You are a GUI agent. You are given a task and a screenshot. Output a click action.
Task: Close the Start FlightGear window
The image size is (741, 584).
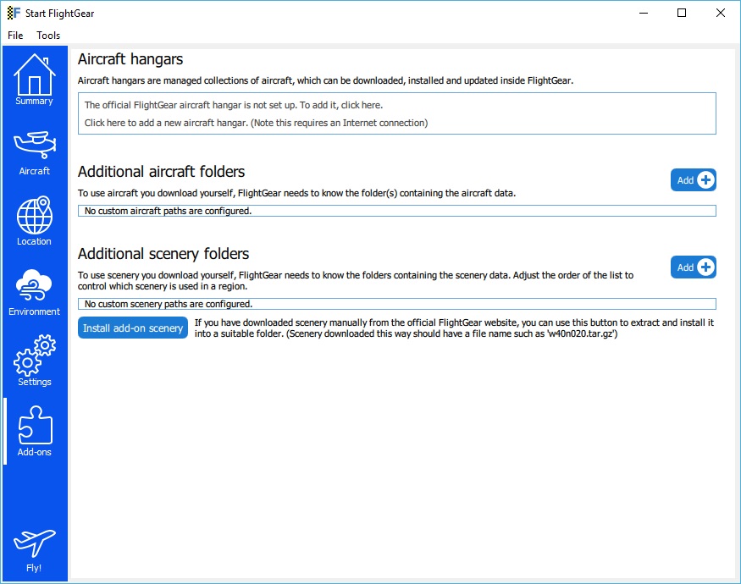coord(721,13)
